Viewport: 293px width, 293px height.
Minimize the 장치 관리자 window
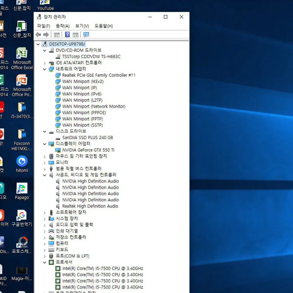150,17
